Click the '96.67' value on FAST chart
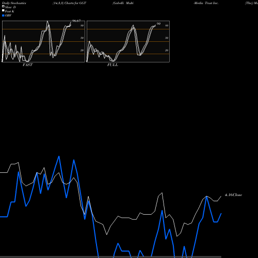Viewport: 258px width, 258px height. [x=76, y=21]
